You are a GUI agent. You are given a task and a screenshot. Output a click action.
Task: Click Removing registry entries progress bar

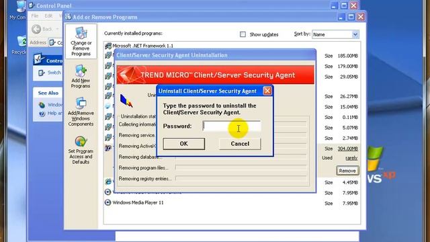[241, 179]
